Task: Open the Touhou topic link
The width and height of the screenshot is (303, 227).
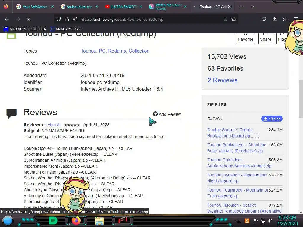Action: point(88,51)
